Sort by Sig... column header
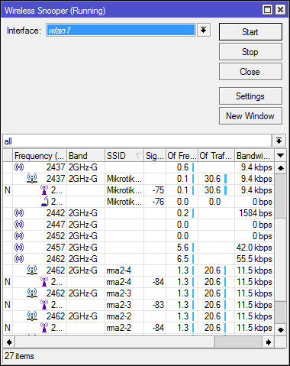 (155, 156)
